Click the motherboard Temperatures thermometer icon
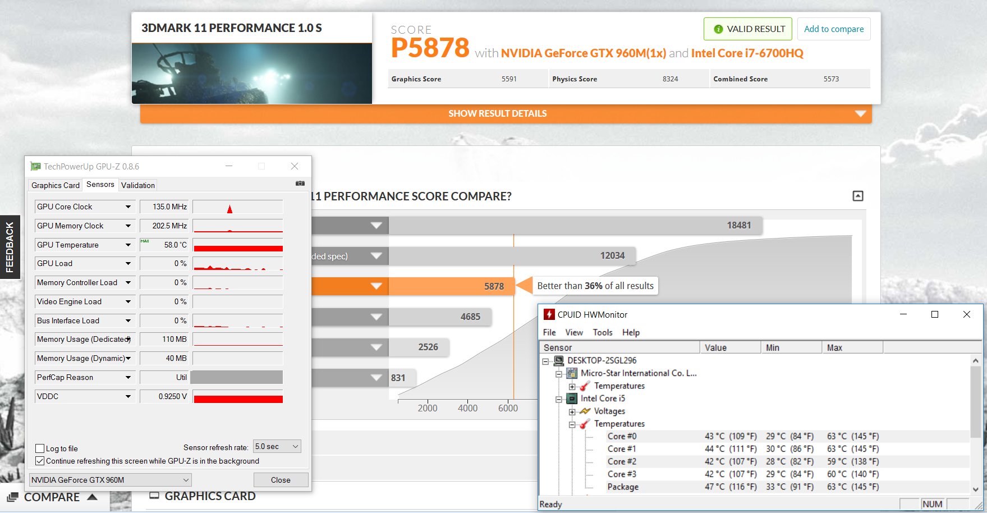 pyautogui.click(x=585, y=386)
